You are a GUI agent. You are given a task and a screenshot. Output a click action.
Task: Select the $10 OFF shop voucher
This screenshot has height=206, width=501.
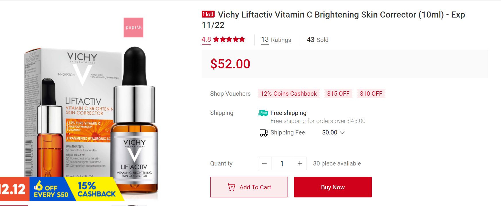[x=371, y=94]
